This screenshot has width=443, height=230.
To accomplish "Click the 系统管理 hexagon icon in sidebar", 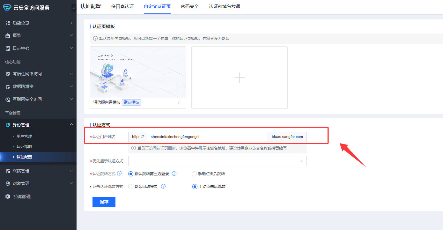I will [x=8, y=197].
